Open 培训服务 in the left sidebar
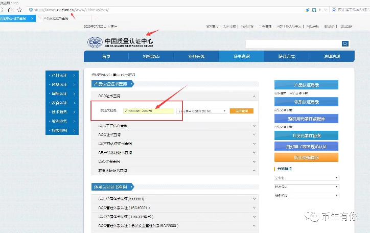370x233 pixels. (62, 121)
